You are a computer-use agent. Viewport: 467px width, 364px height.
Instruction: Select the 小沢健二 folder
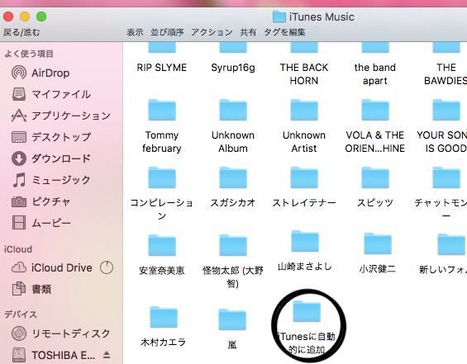click(378, 243)
